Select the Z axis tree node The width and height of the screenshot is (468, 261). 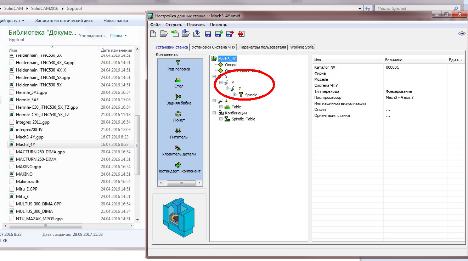(x=240, y=89)
